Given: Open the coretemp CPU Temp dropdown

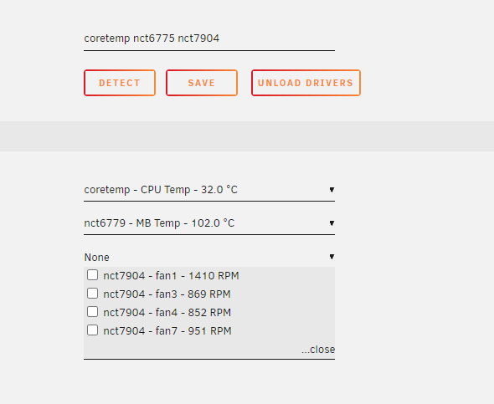Looking at the screenshot, I should point(209,190).
